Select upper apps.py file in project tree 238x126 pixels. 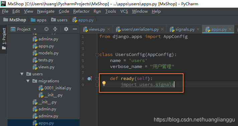(43, 46)
